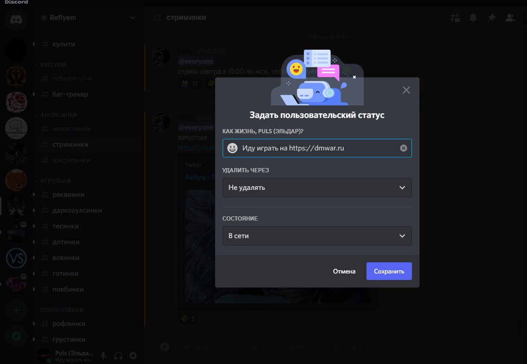Show the member list icon
Screen dimensions: 527x364
(x=510, y=18)
